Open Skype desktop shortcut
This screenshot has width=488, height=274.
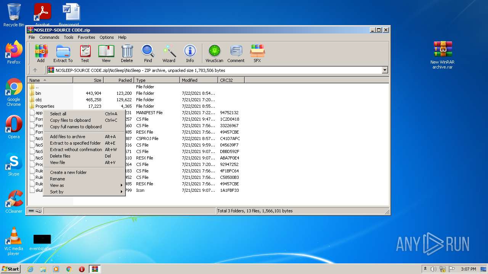[14, 164]
